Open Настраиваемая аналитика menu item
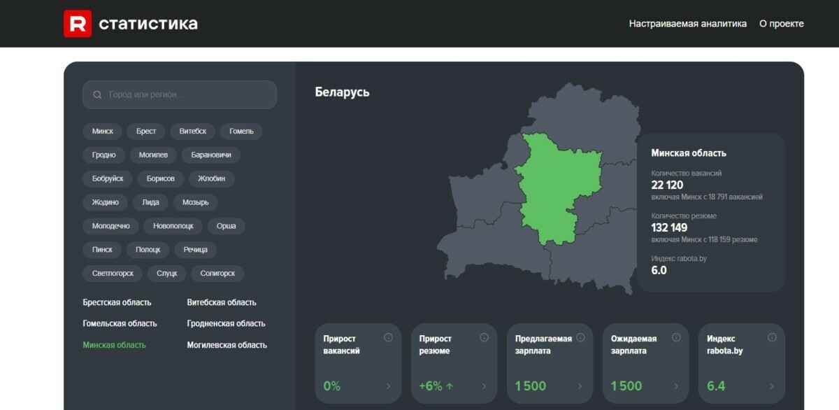 (687, 24)
